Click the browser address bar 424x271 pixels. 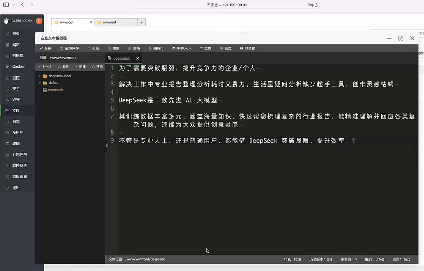[x=227, y=5]
